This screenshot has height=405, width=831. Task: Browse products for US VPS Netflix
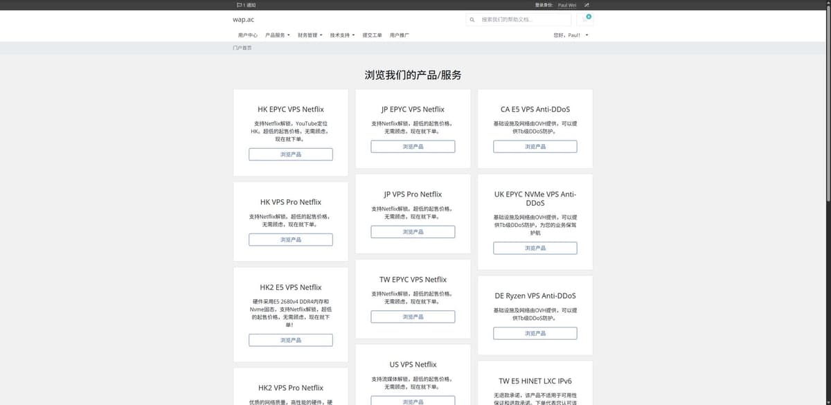(x=413, y=401)
